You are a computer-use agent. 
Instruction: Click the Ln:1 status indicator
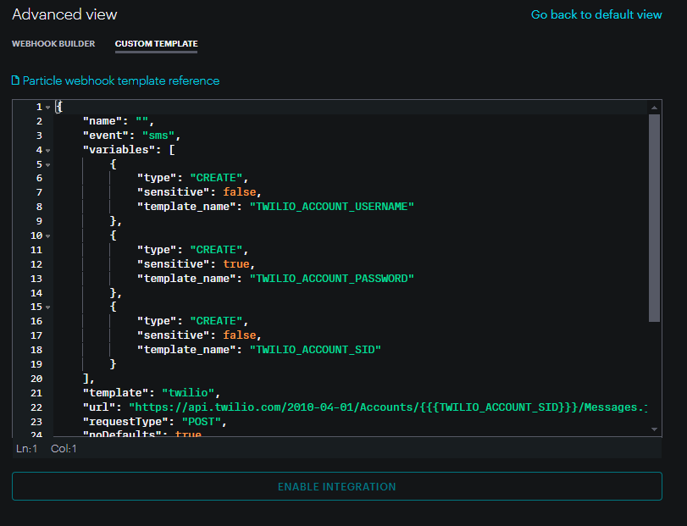(x=26, y=449)
